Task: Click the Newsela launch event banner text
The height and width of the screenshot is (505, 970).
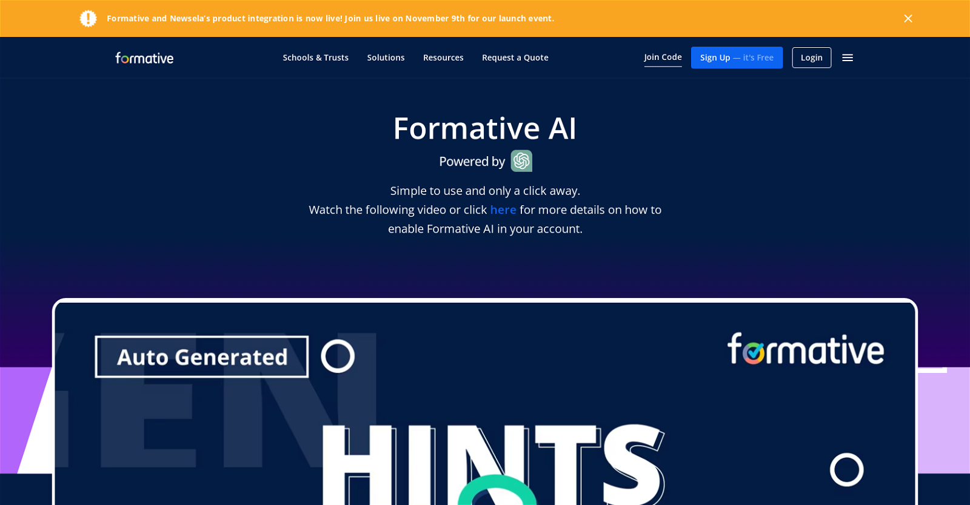Action: point(330,18)
